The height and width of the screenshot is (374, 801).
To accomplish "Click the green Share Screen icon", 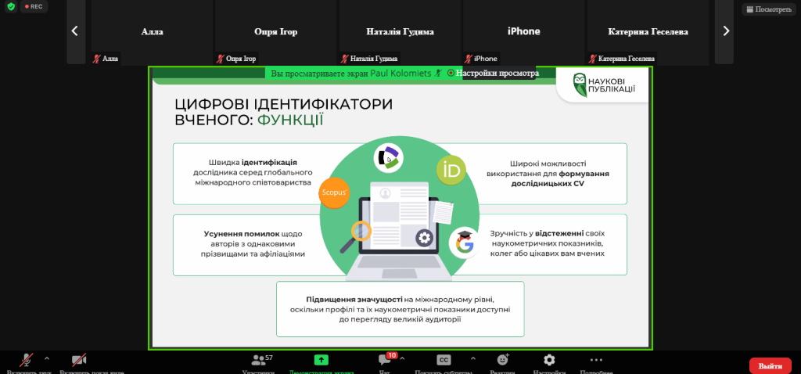I will [x=321, y=361].
